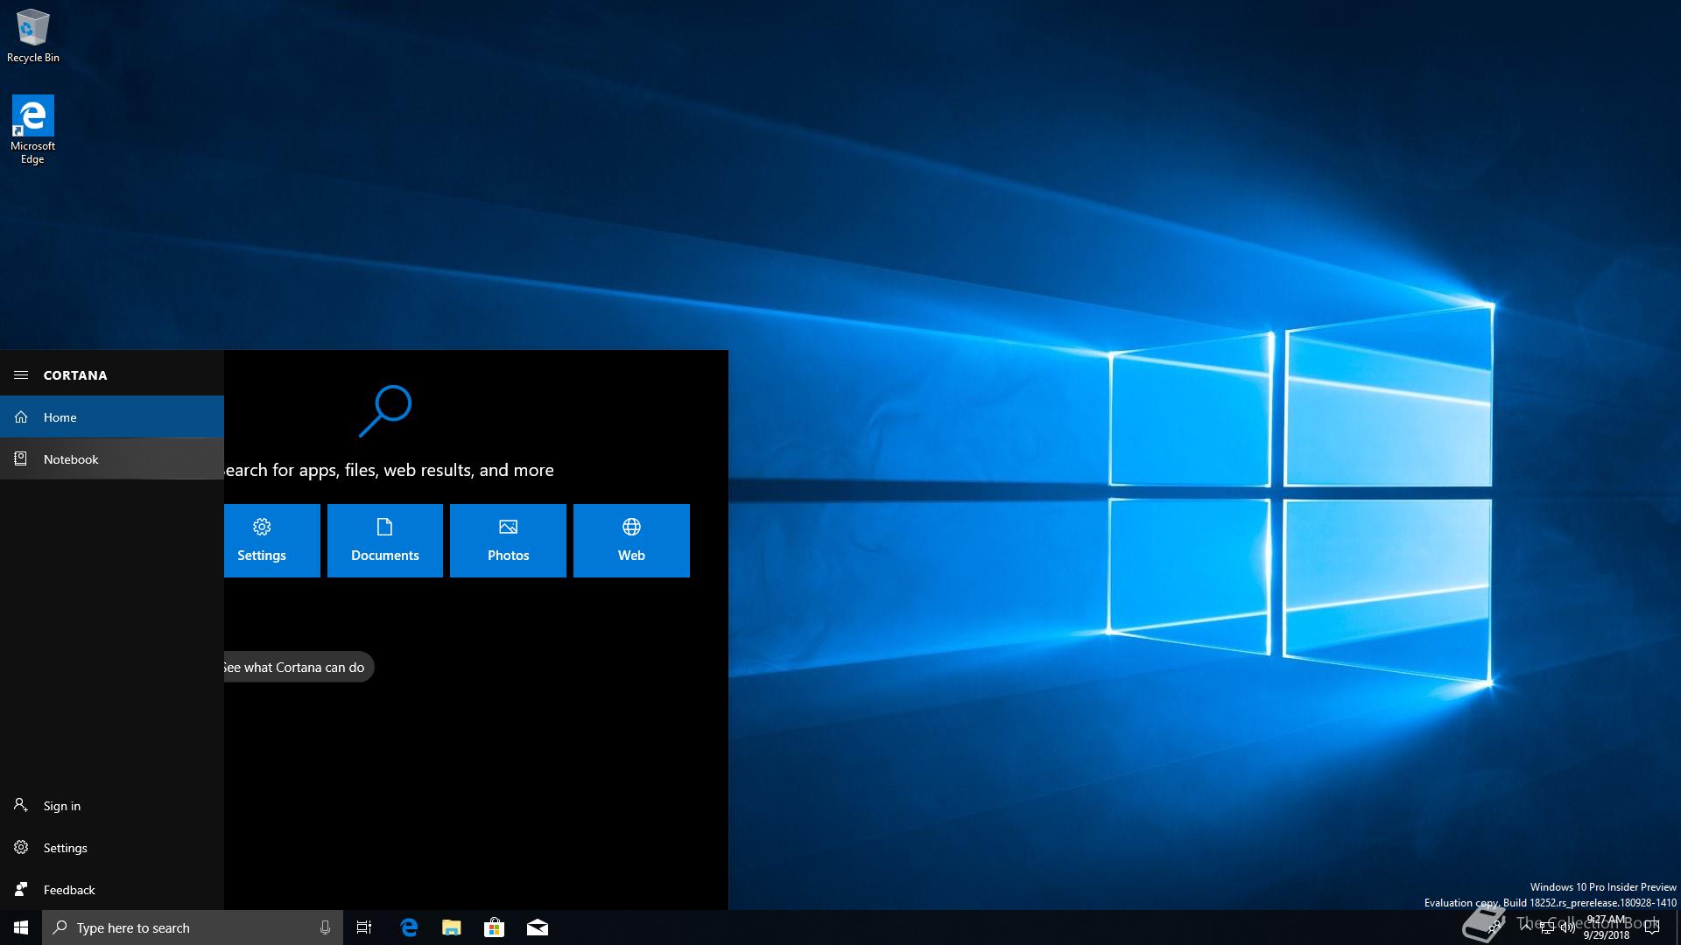Open Microsoft Store from taskbar
This screenshot has height=945, width=1681.
[x=494, y=928]
